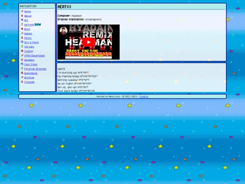
Task: Play the embedded HEAT!!! YouTube video
Action: [88, 42]
